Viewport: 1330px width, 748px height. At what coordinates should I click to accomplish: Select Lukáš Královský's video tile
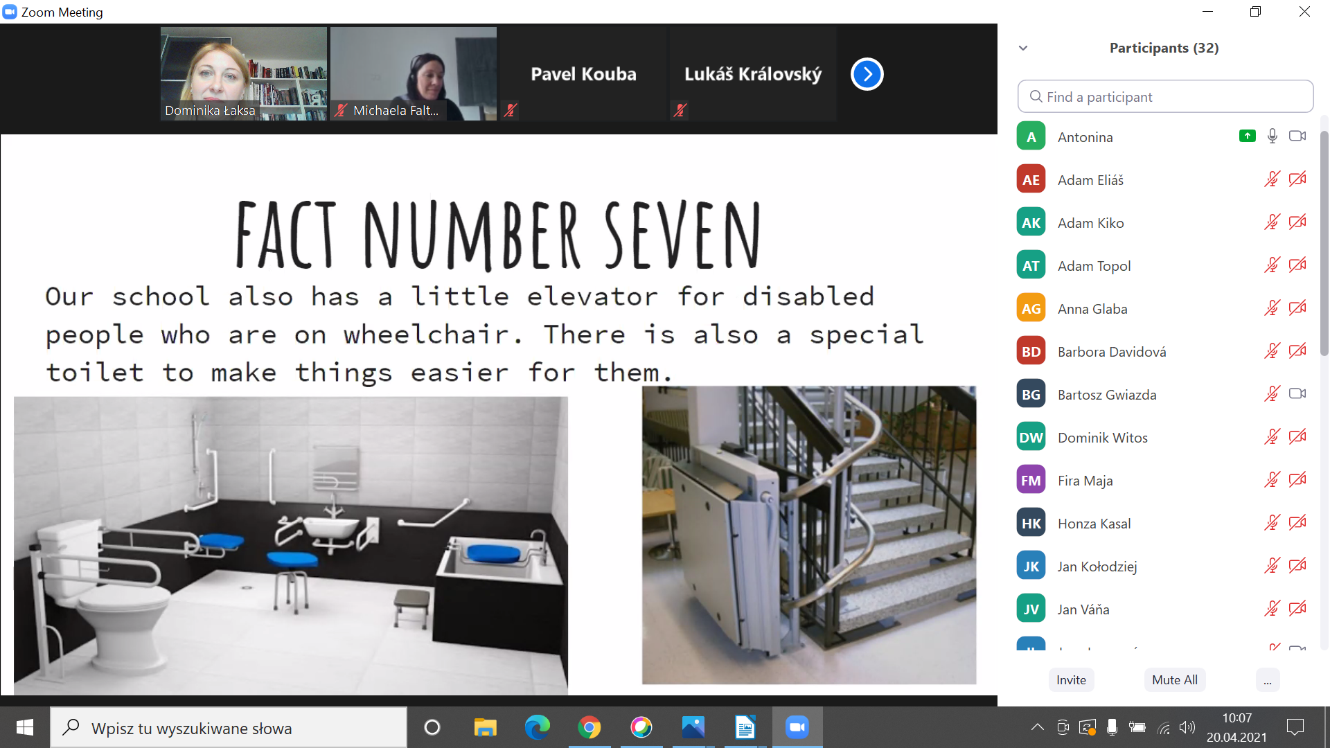pos(753,73)
